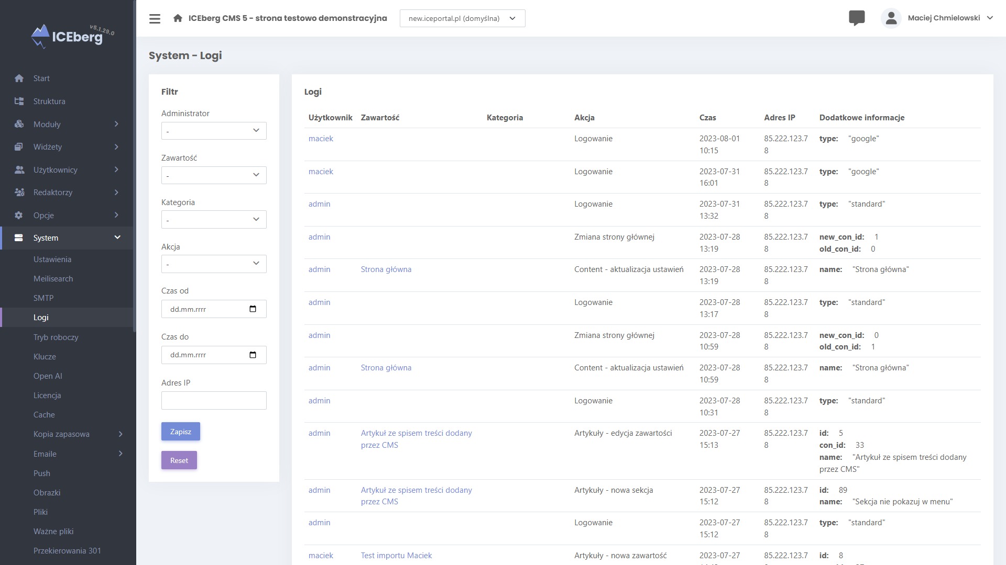The width and height of the screenshot is (1006, 565).
Task: Focus the Adres IP input field
Action: point(214,401)
